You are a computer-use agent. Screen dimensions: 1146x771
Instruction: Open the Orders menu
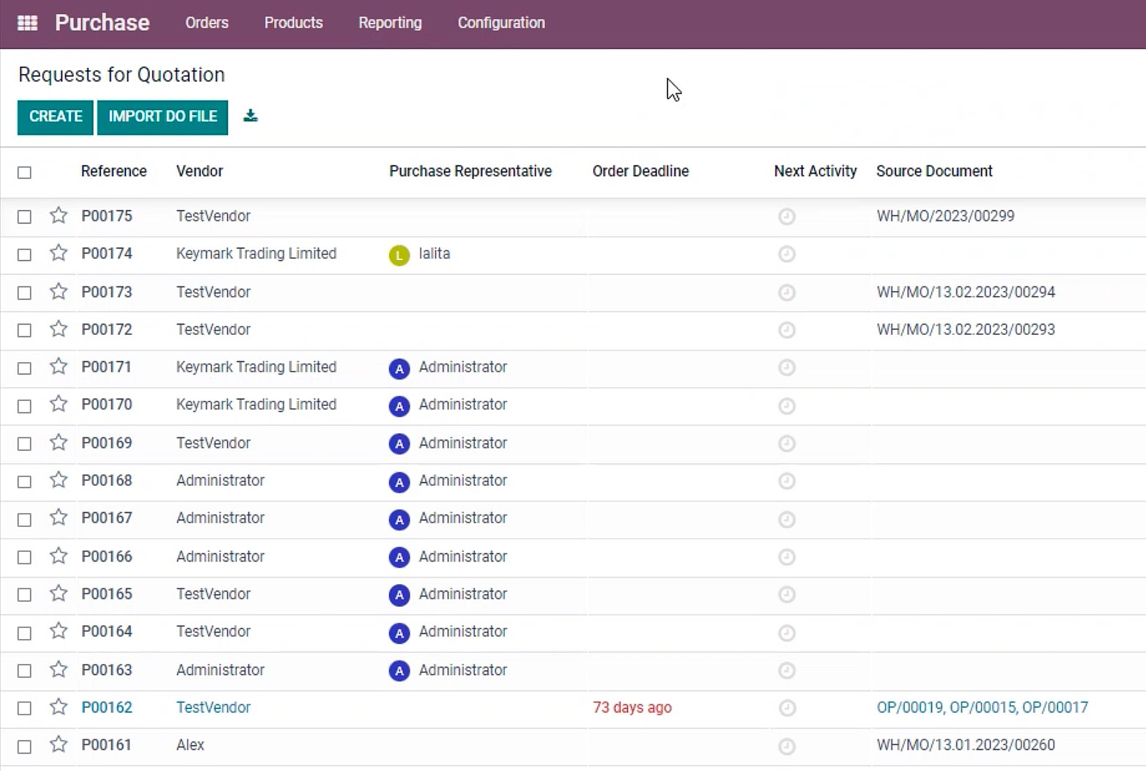click(207, 23)
